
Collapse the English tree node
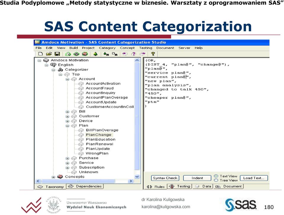click(46, 65)
